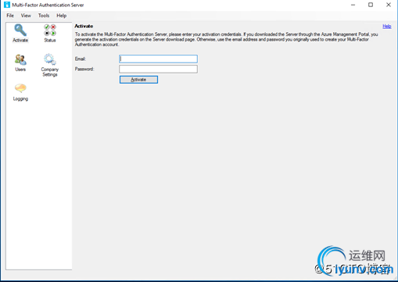Click the 'Password:' label
The width and height of the screenshot is (398, 282).
tap(84, 69)
